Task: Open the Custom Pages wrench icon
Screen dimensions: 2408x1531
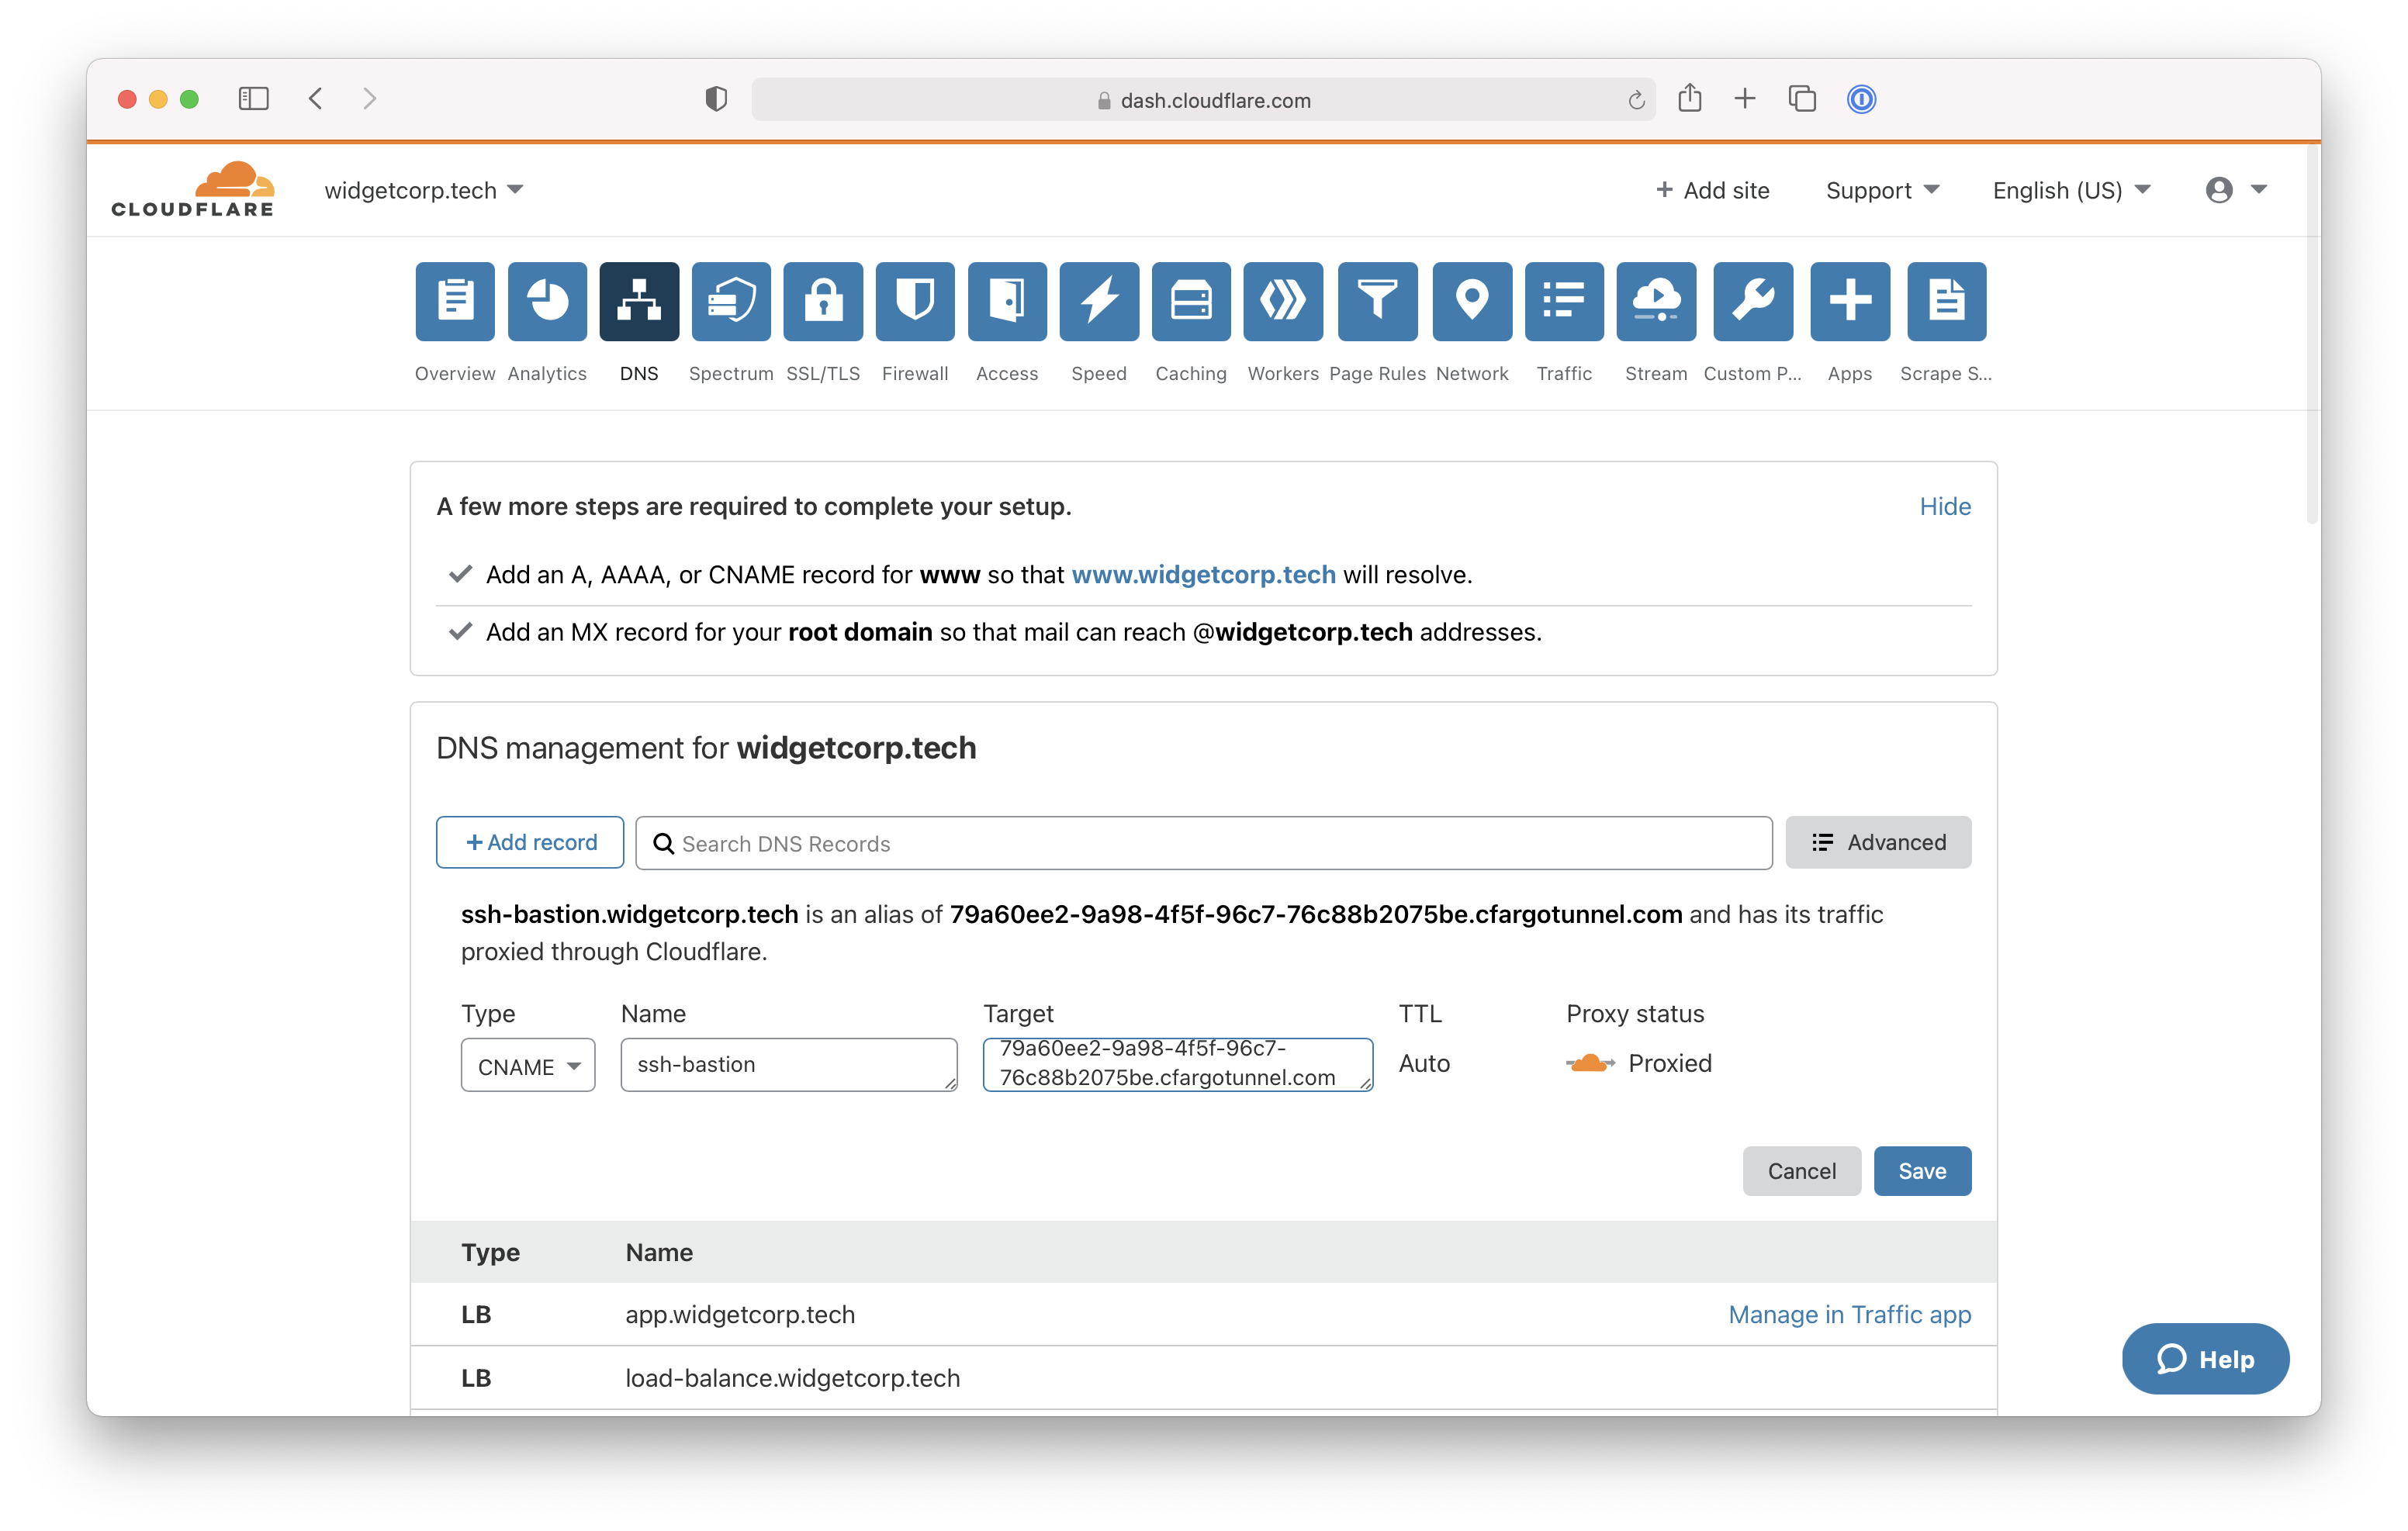Action: point(1753,301)
